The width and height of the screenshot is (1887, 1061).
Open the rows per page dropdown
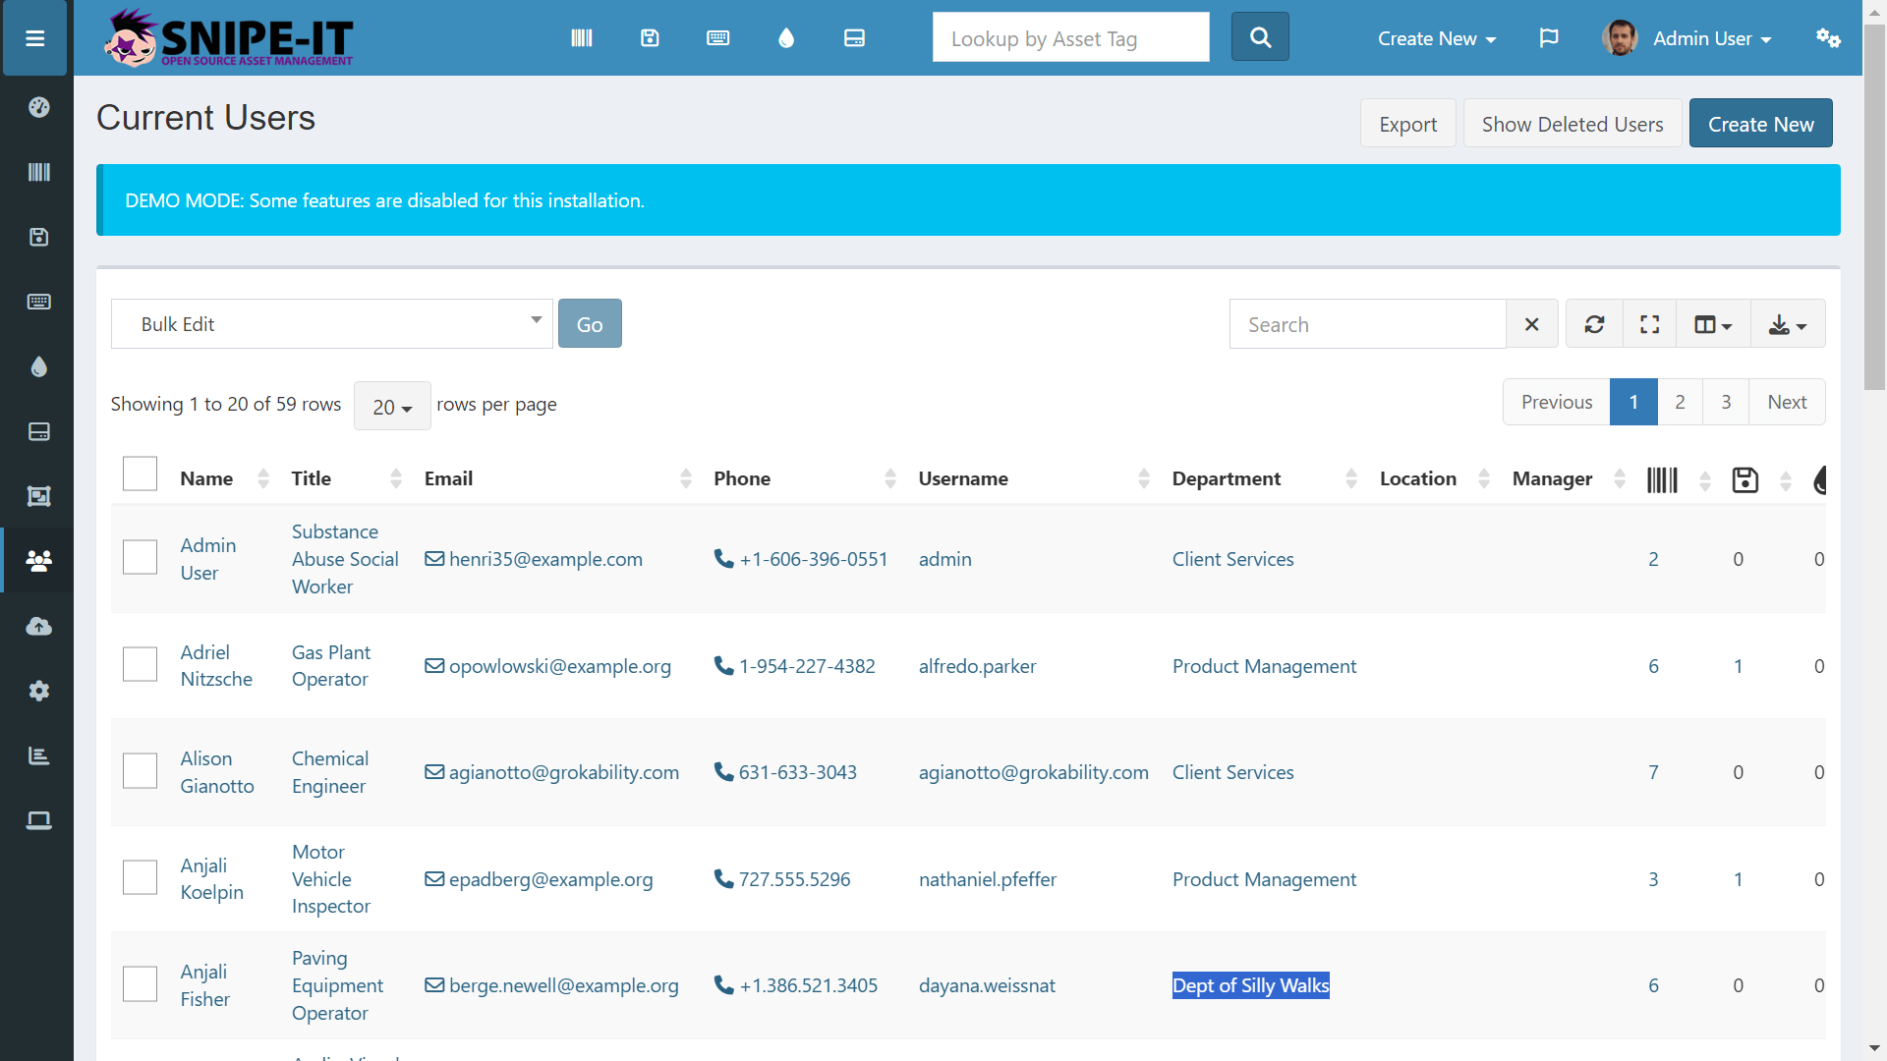392,406
